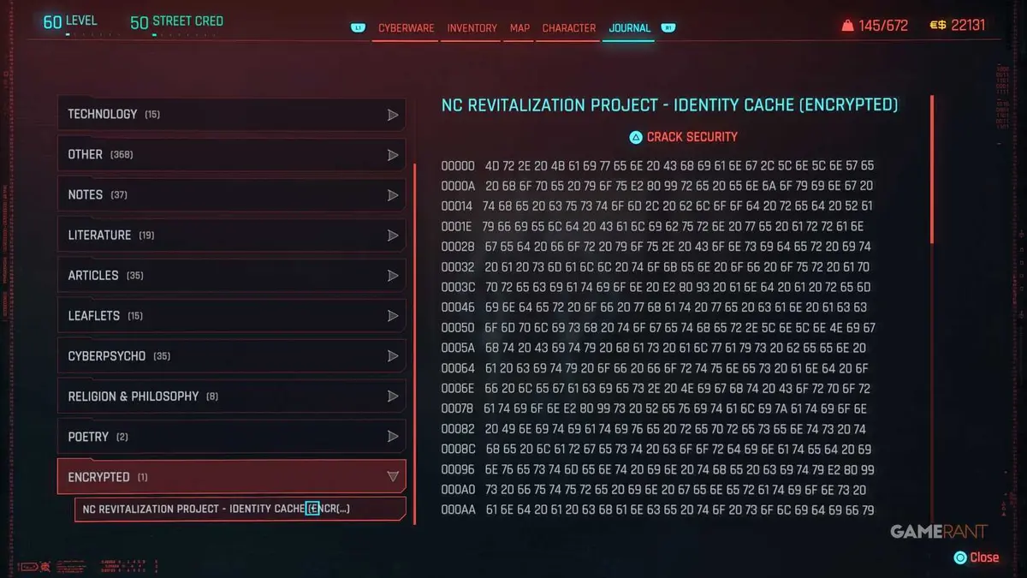Click hex row offset 00082
Viewport: 1027px width, 578px height.
tap(458, 429)
